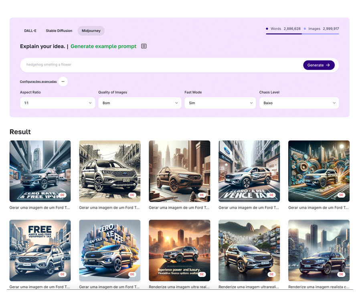The image size is (360, 305).
Task: Select the Midjourney tab
Action: pos(91,31)
